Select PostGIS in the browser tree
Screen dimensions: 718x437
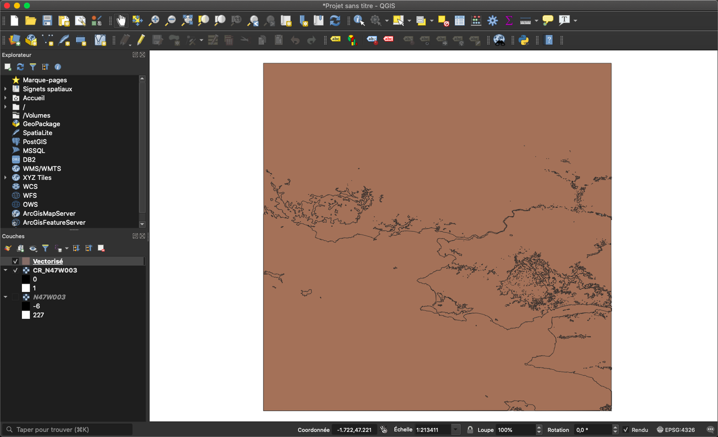pos(35,142)
